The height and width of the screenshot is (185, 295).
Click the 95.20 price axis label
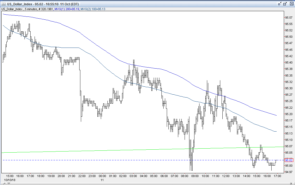289,114
